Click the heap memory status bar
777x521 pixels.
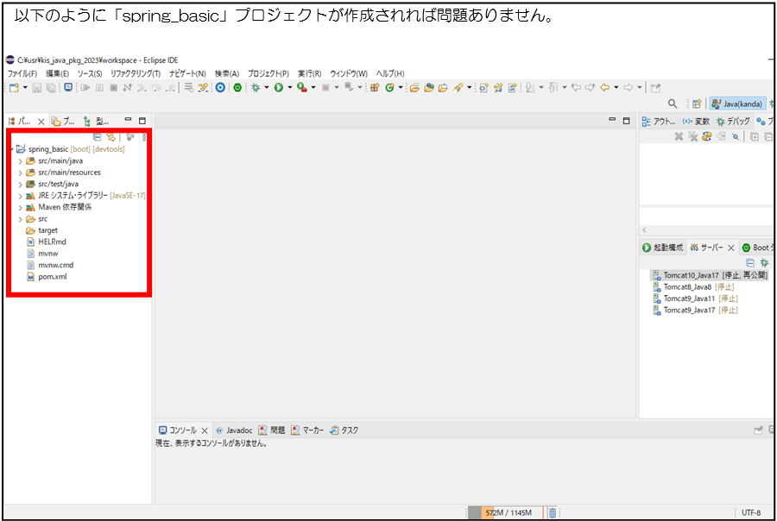point(505,512)
